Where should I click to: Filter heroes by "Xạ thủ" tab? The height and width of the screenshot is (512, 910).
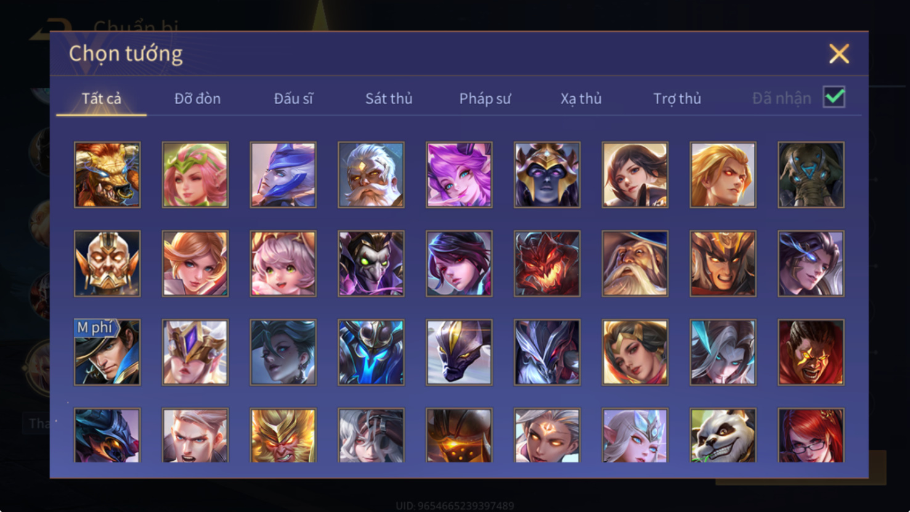(581, 99)
